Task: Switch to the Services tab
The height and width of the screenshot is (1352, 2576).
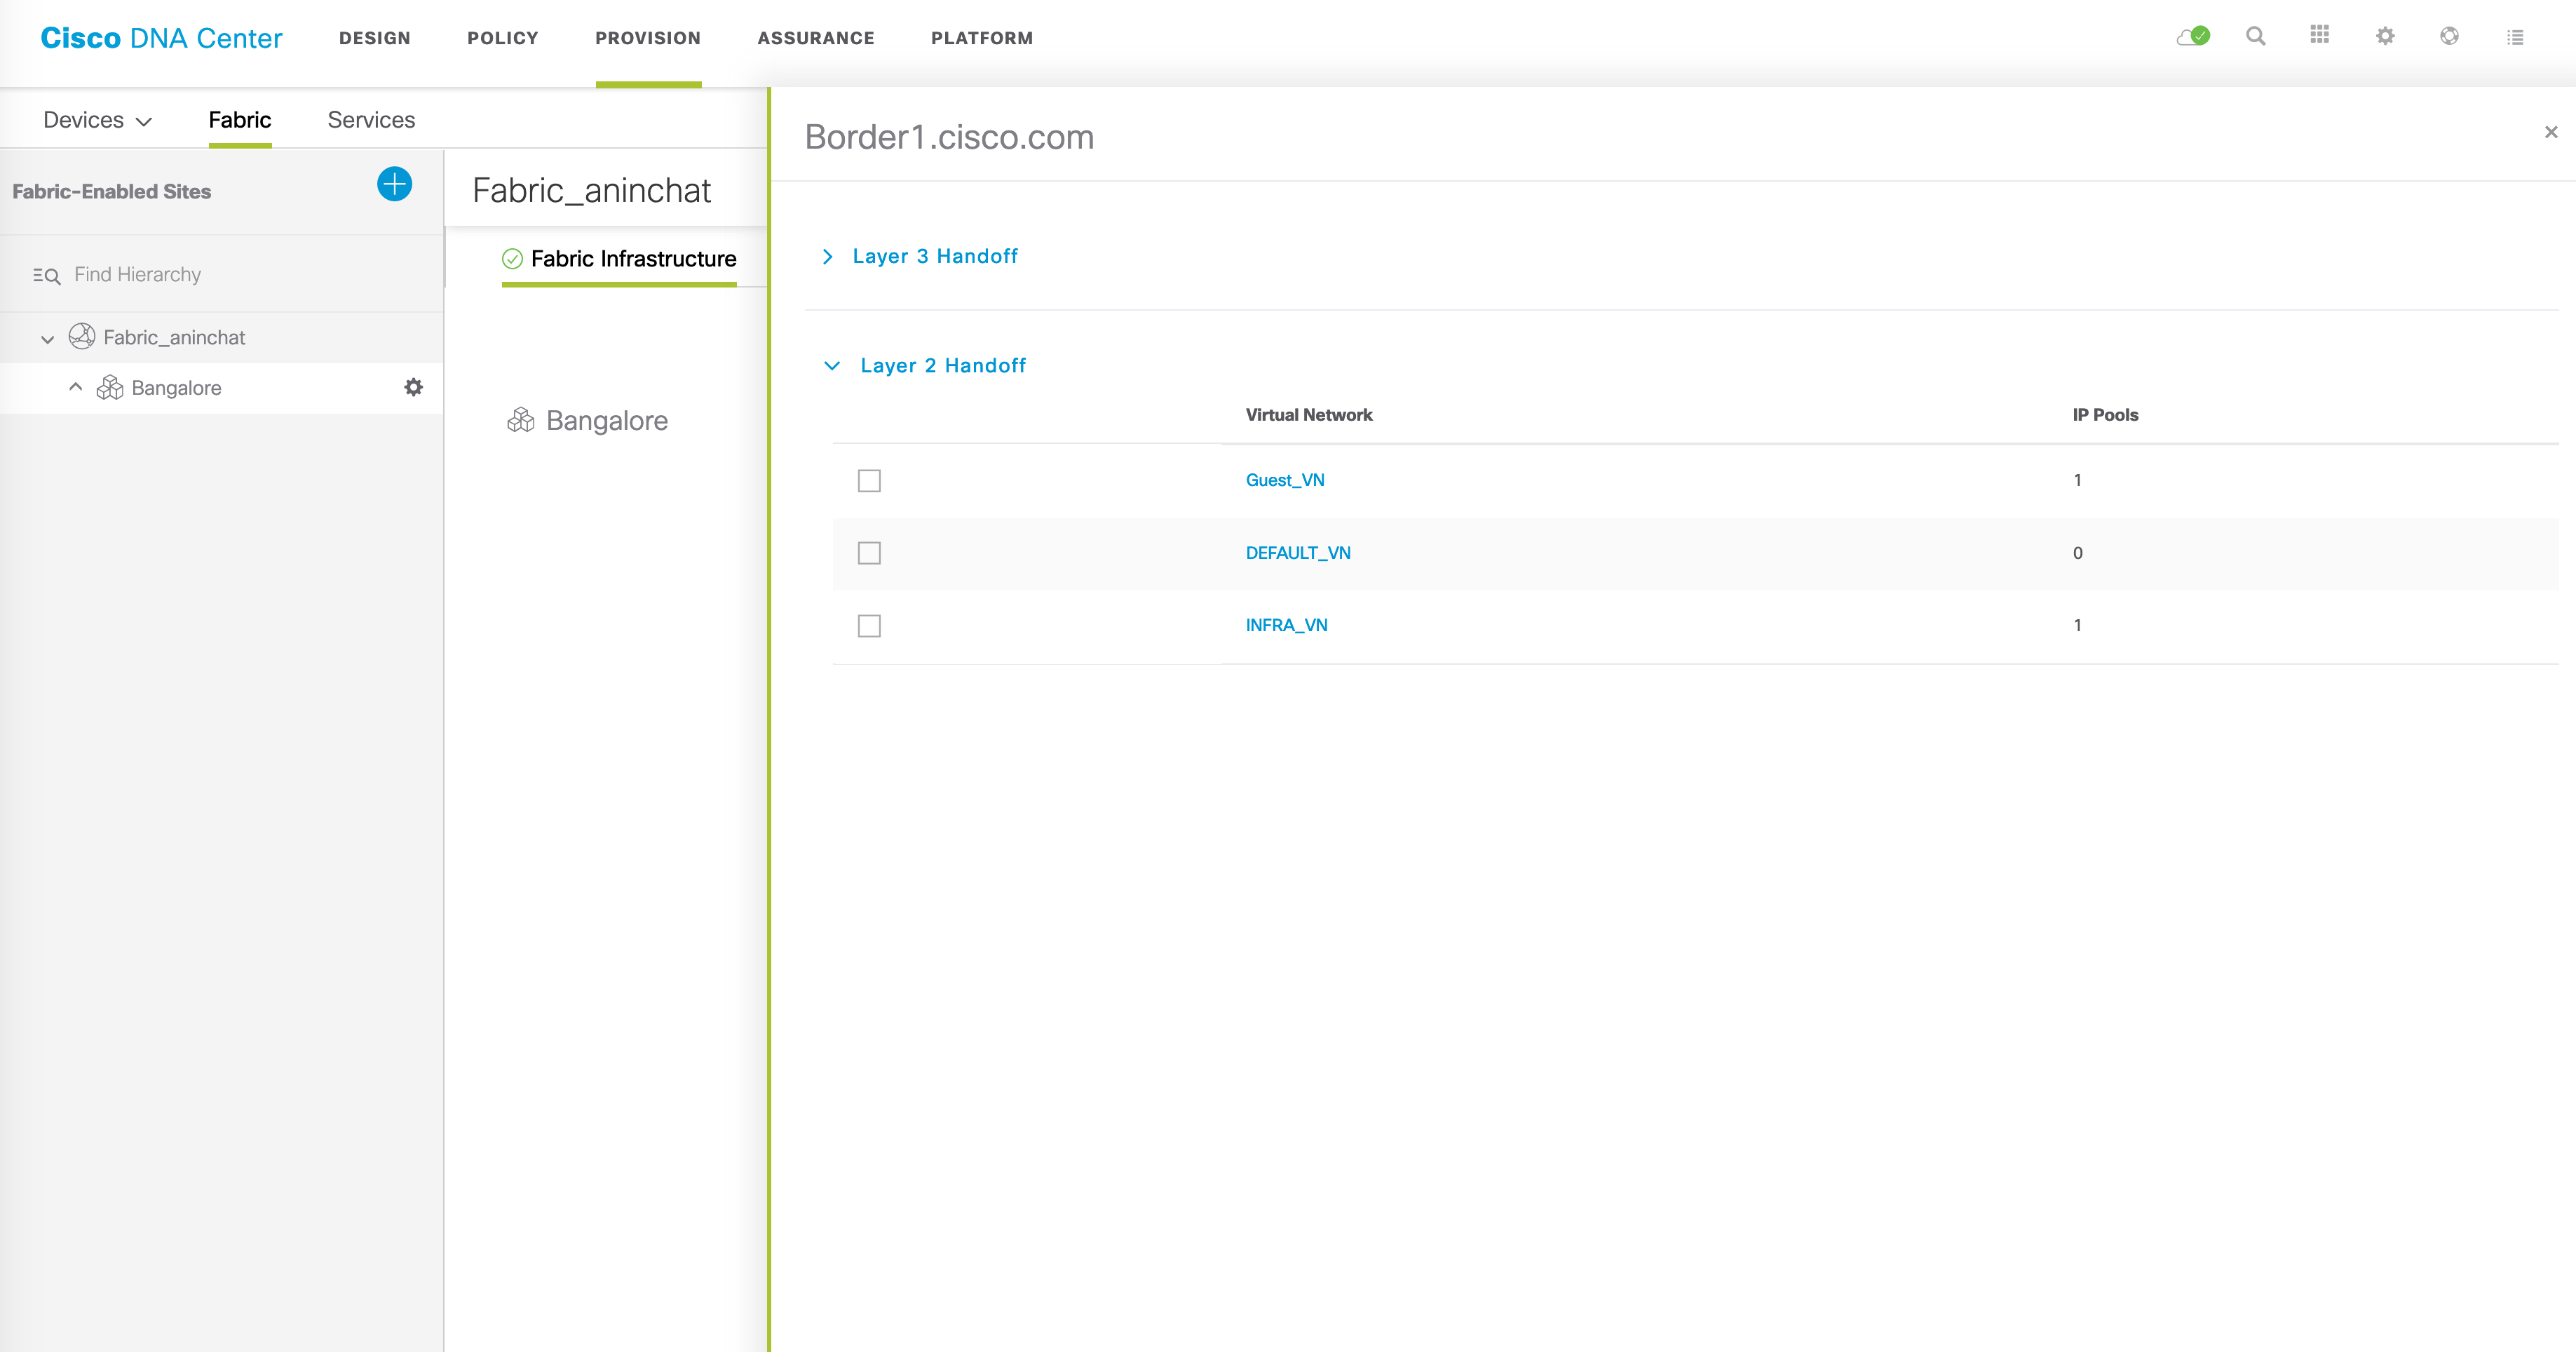Action: (371, 120)
